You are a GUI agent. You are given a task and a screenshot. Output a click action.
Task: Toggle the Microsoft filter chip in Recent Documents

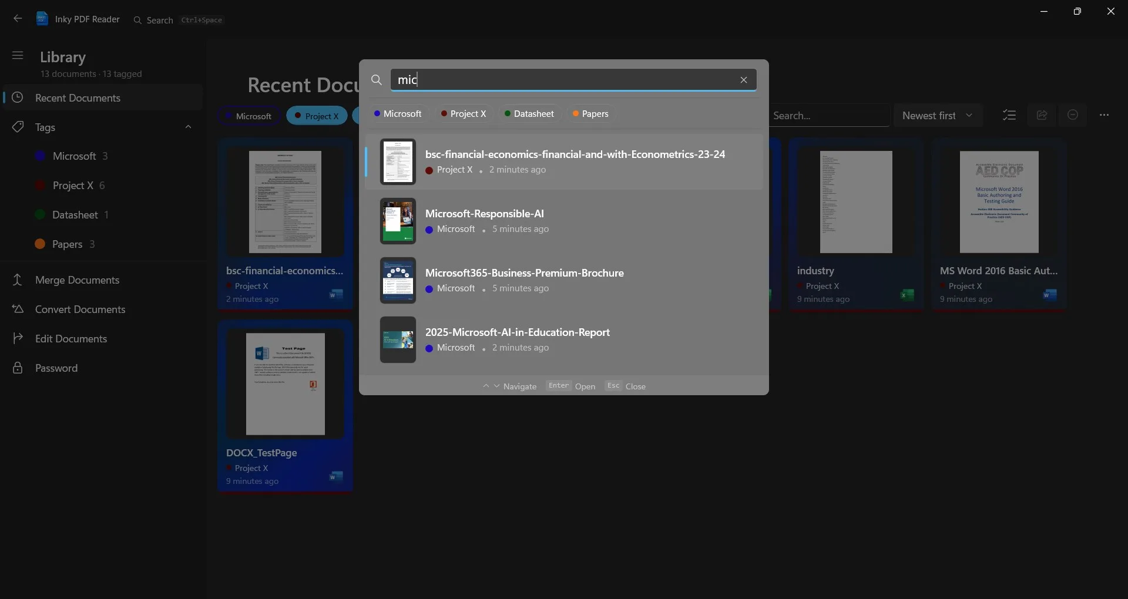pos(248,116)
